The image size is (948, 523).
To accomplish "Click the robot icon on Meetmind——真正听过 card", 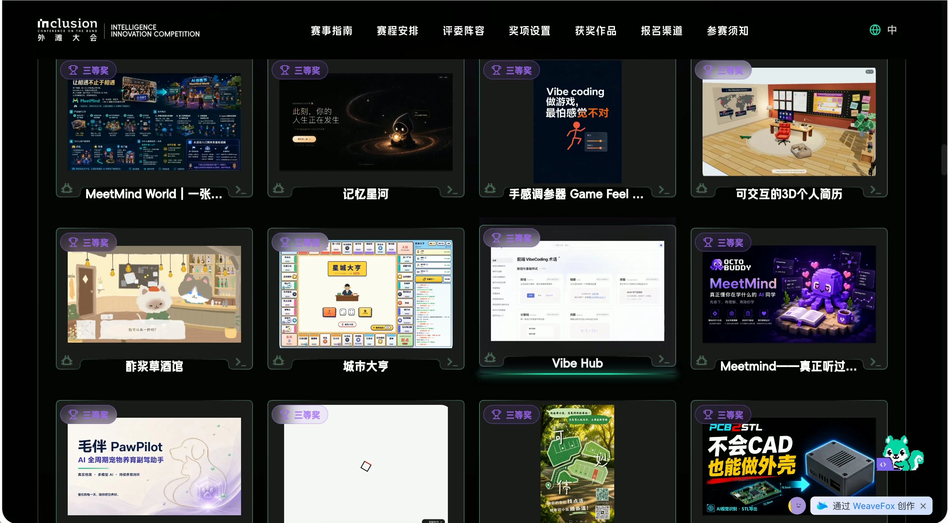I will pyautogui.click(x=702, y=360).
